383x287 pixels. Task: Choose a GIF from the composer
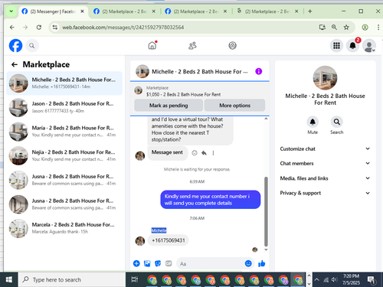click(169, 263)
